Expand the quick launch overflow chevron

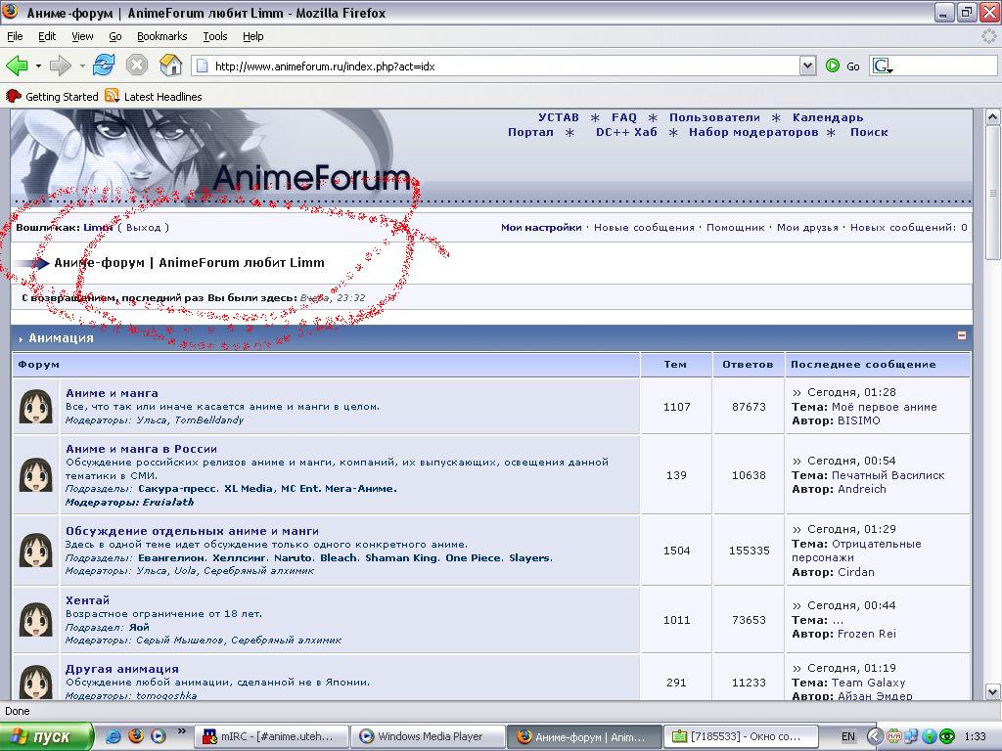click(x=181, y=731)
